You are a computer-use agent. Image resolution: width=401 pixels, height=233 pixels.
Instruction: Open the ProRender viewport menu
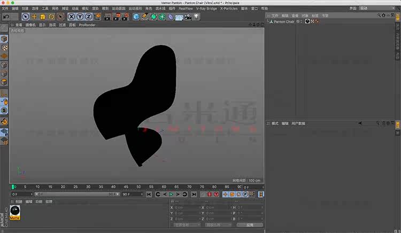[87, 25]
